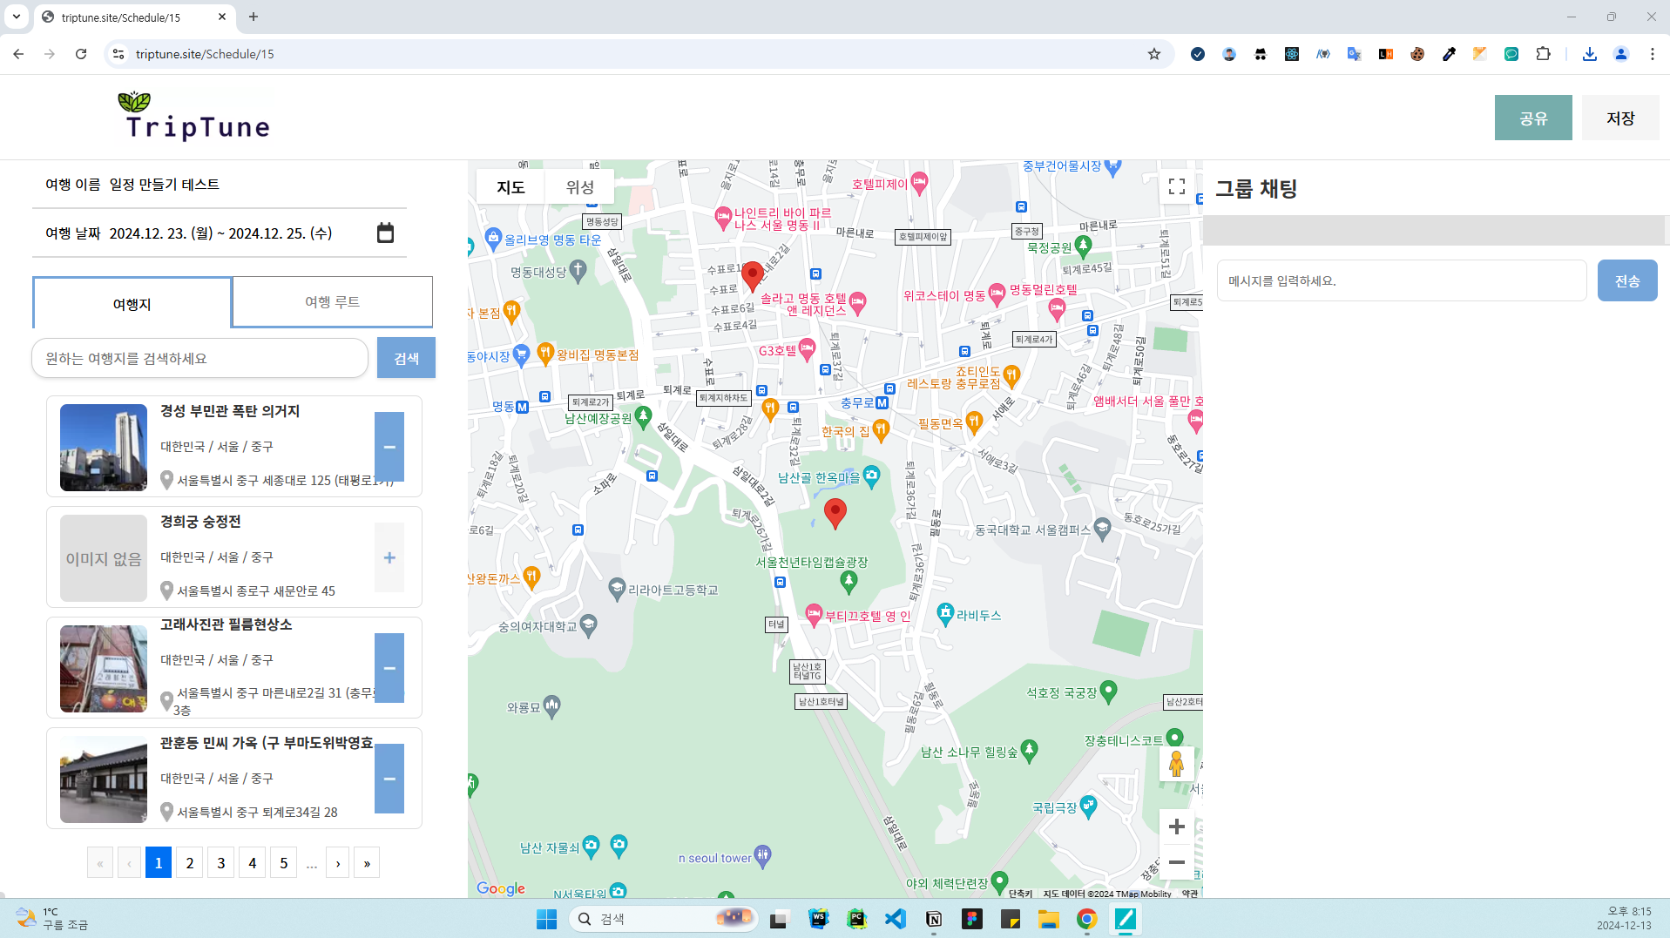Click the TripTune logo

[195, 117]
